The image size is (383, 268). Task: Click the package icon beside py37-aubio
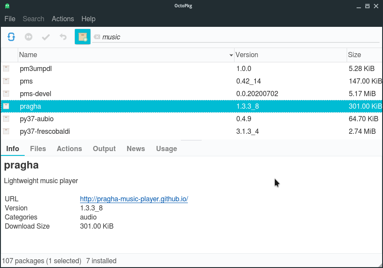6,119
